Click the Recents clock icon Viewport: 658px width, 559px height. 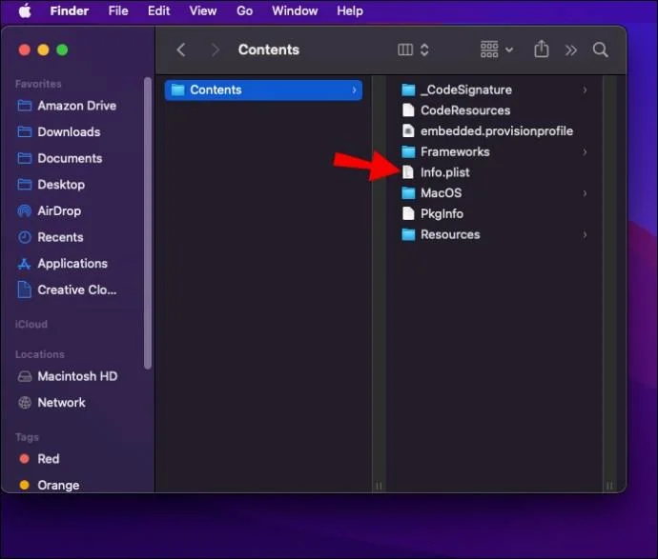pos(25,237)
